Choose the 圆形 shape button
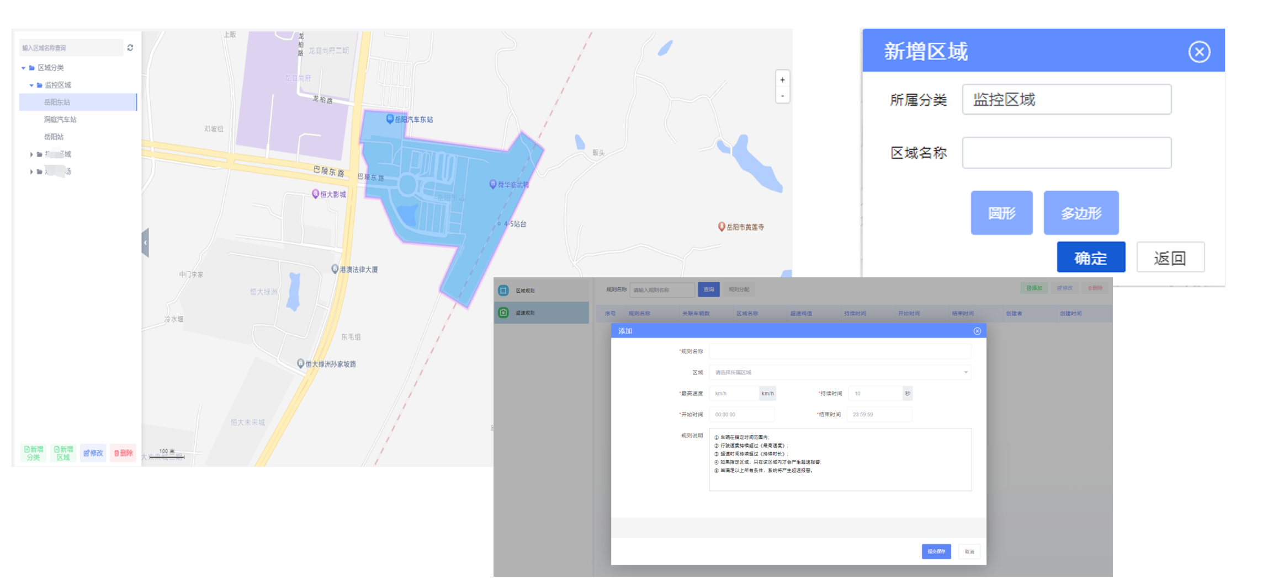Viewport: 1273px width, 585px height. [x=1001, y=213]
